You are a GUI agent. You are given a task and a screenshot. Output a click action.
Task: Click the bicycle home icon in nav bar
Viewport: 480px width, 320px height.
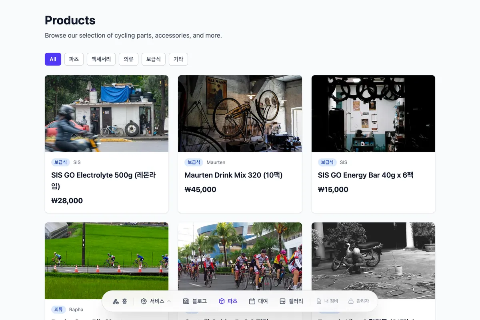click(116, 301)
